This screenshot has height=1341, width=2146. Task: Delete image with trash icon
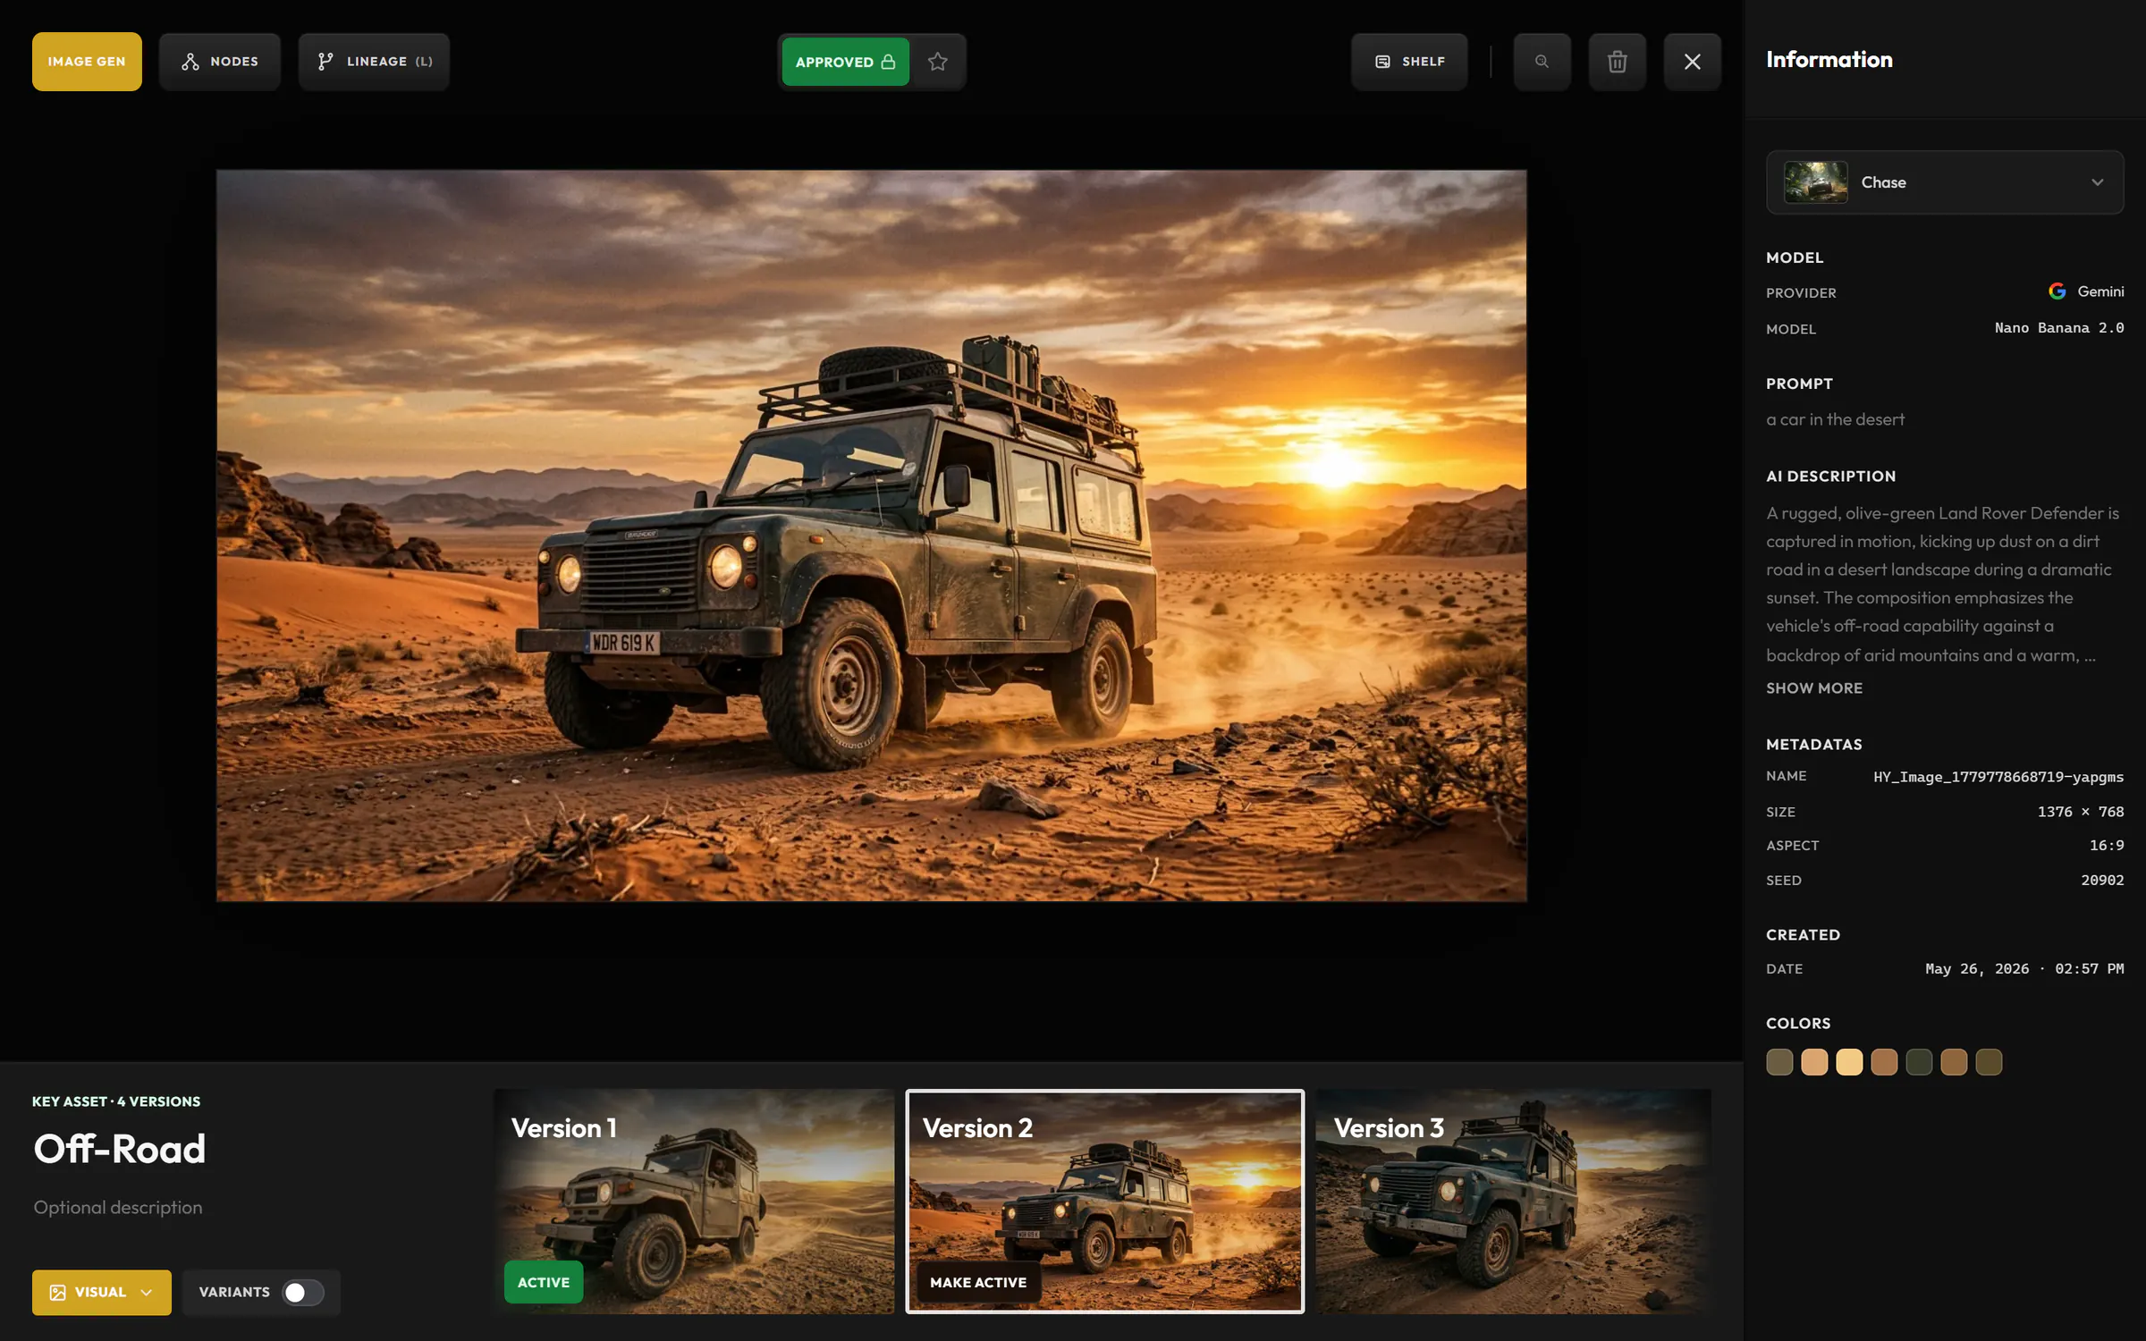(1617, 62)
